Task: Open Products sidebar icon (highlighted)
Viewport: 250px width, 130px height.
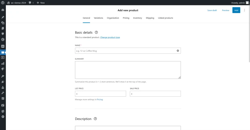Action: tap(3, 52)
